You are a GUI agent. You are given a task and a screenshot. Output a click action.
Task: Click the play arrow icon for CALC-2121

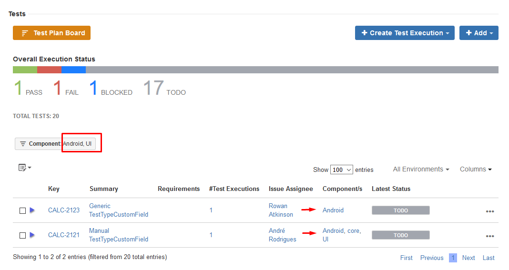[x=32, y=235]
